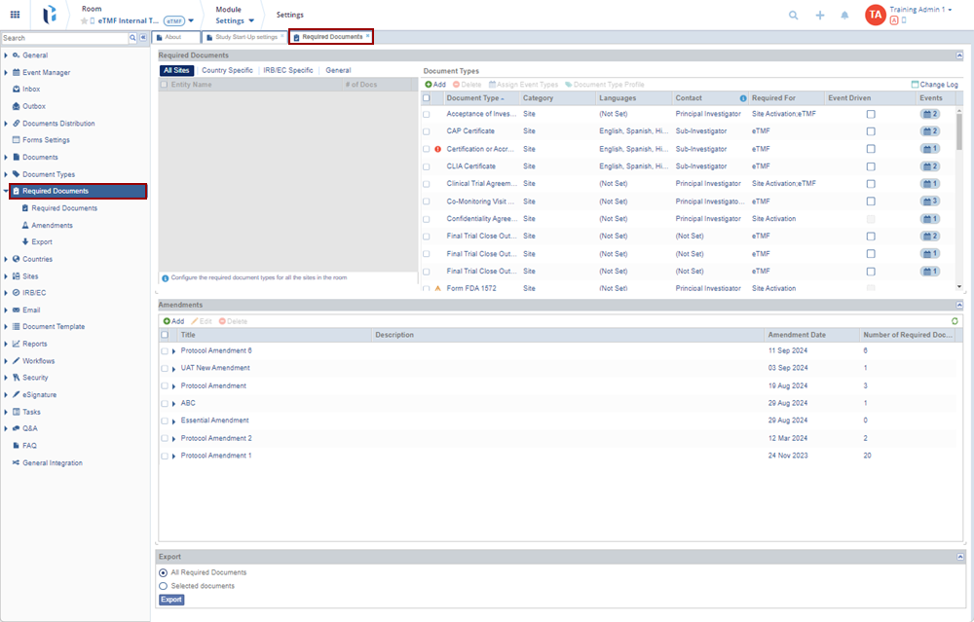Select the Country Specific tab
The image size is (974, 622).
tap(227, 71)
